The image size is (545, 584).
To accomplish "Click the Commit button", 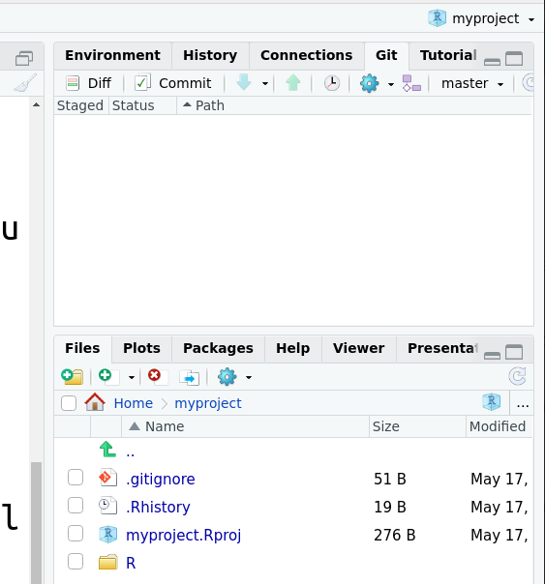I will [x=173, y=83].
